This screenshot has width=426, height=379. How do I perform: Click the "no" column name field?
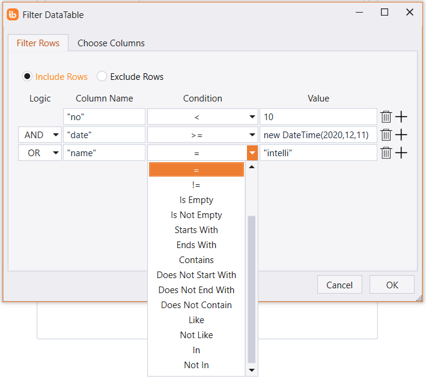pyautogui.click(x=105, y=117)
